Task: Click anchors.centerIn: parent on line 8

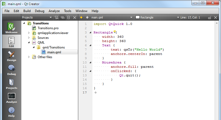Action: pos(136,54)
